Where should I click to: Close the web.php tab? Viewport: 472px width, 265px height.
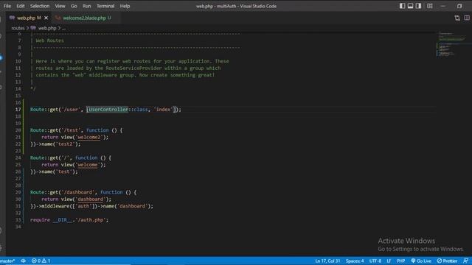46,18
